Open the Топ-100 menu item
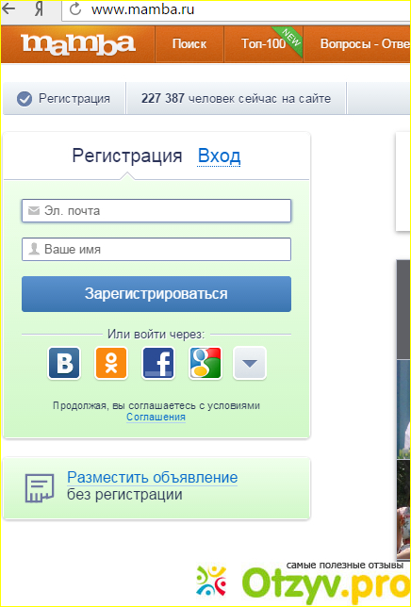 [x=264, y=43]
